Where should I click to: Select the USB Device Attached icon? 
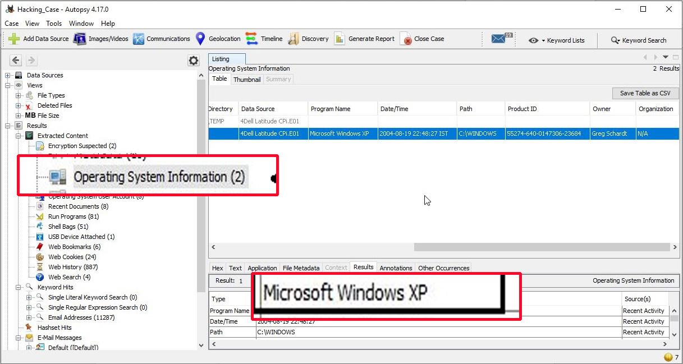(40, 237)
